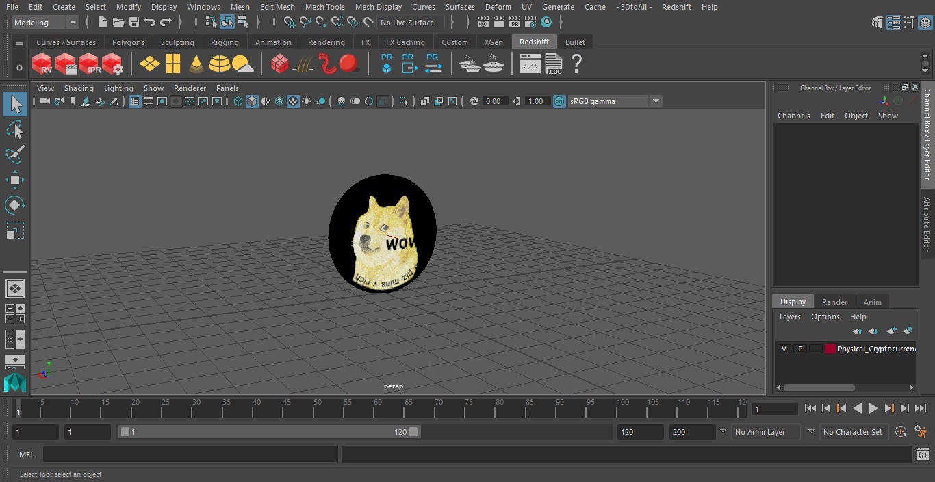The image size is (935, 482).
Task: Open Redshift render settings shelf icon
Action: coord(112,64)
